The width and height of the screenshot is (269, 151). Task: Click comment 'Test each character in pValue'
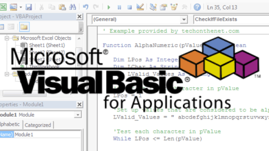point(167,132)
